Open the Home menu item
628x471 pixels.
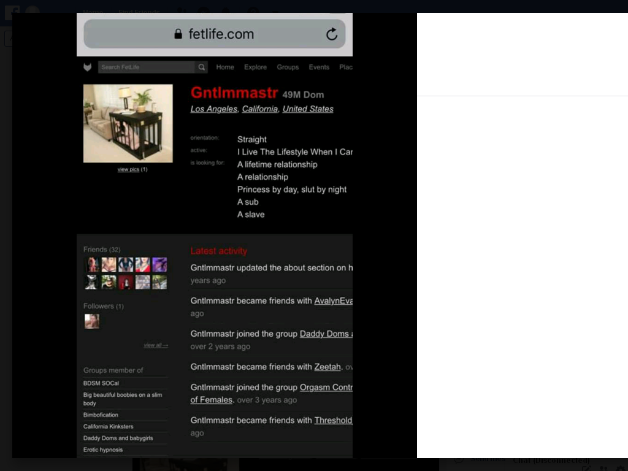[225, 67]
